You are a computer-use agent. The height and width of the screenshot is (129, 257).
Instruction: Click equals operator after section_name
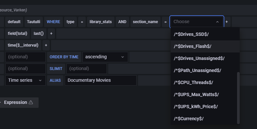click(165, 22)
